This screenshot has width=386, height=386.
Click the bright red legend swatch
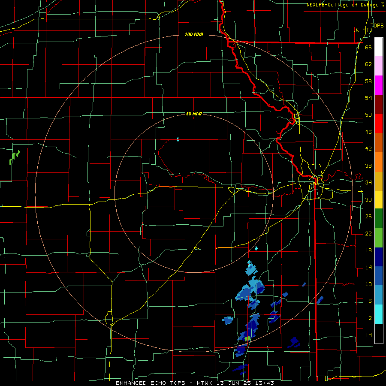(x=379, y=124)
